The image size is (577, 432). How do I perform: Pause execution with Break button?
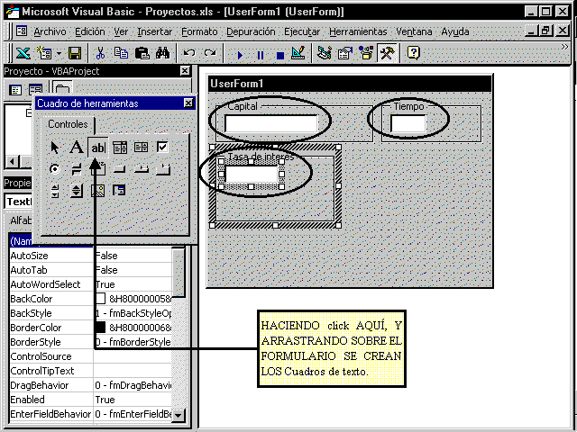[261, 55]
